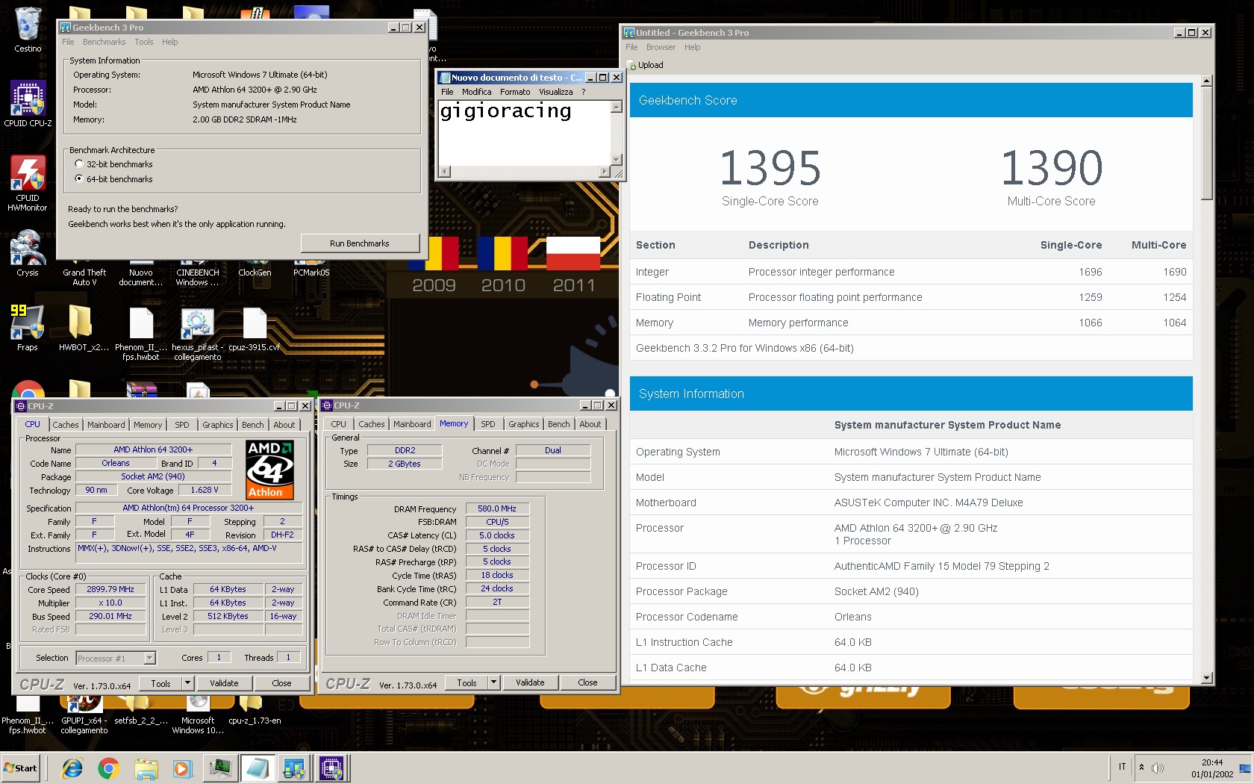Click the 580.0 MHz DRAM Frequency value

click(x=497, y=509)
